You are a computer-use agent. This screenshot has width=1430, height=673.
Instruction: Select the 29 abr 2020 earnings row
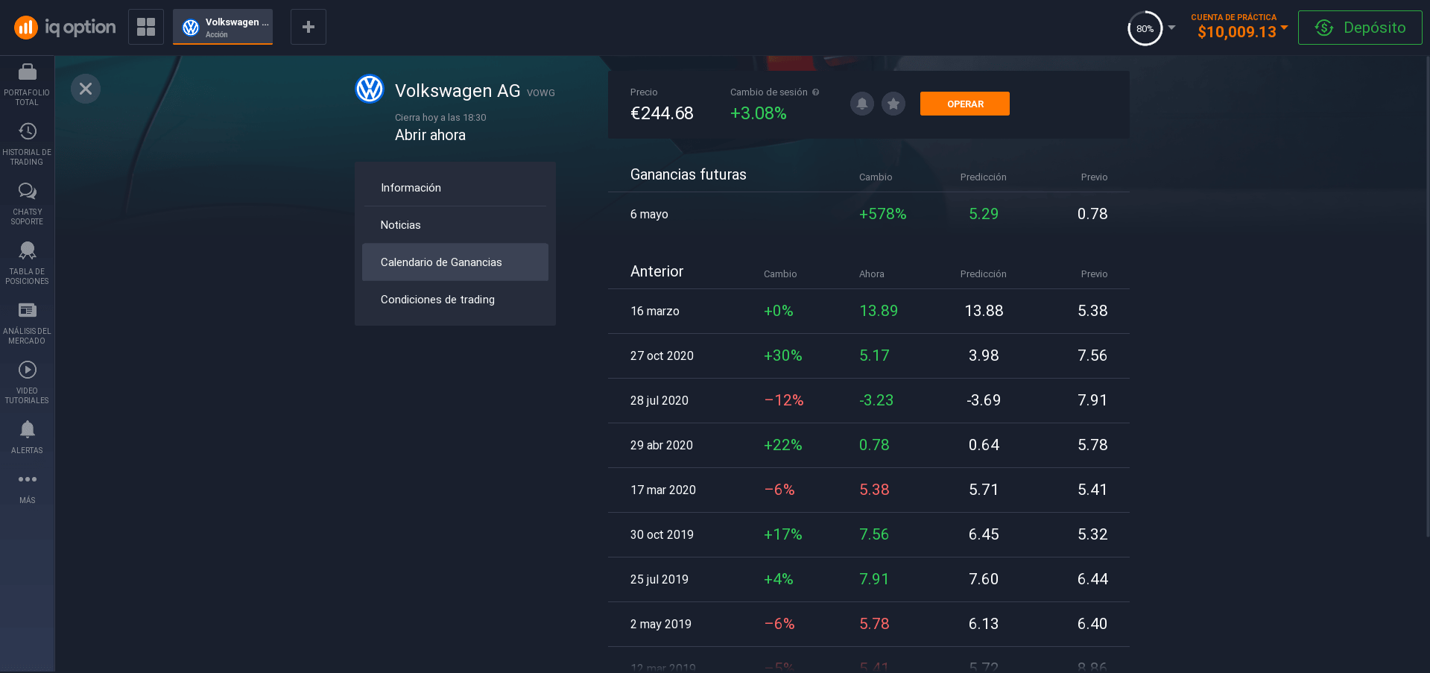point(869,445)
